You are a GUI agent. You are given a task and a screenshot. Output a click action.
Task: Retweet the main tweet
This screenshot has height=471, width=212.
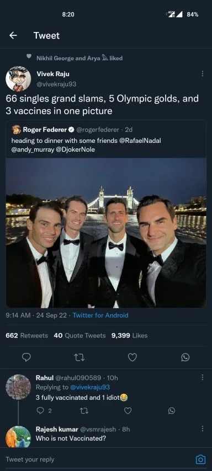point(79,357)
